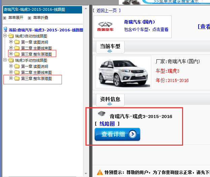Click the 菜单展开 expand-all icon
Image resolution: width=210 pixels, height=177 pixels.
point(5,18)
